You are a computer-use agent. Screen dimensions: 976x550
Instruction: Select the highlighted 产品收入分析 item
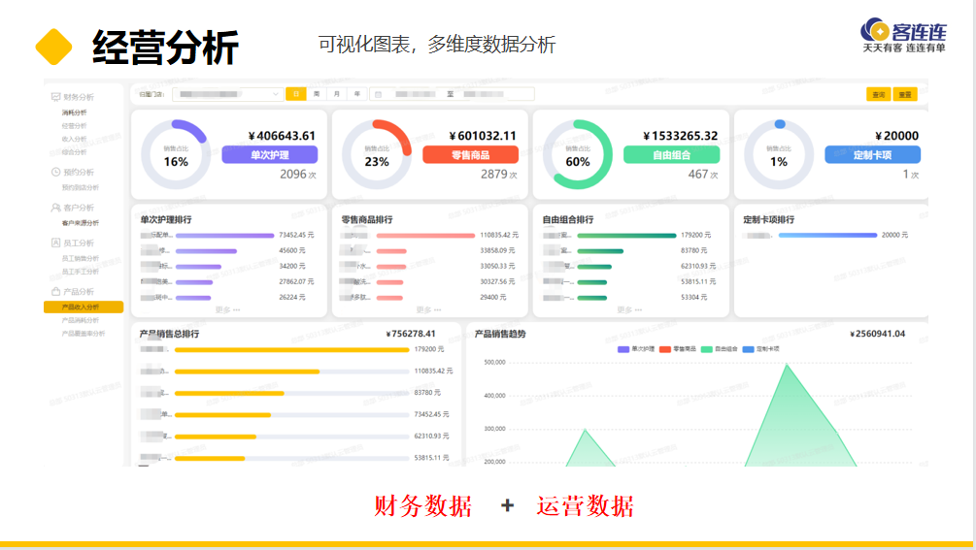pos(84,307)
